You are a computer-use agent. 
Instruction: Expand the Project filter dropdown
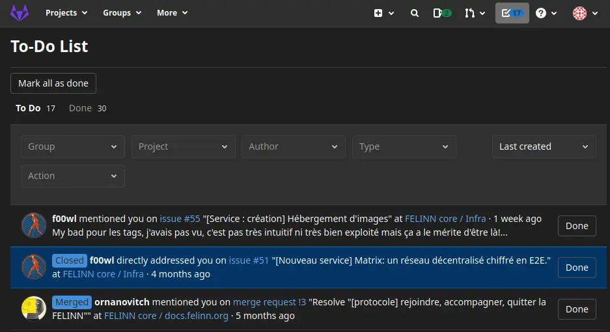183,146
